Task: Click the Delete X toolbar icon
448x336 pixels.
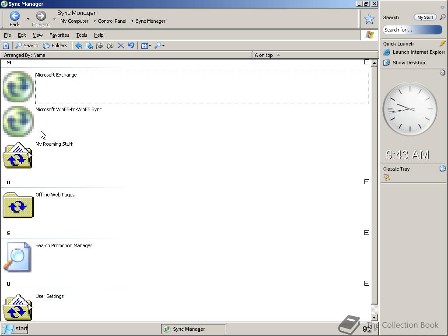Action: [x=121, y=45]
